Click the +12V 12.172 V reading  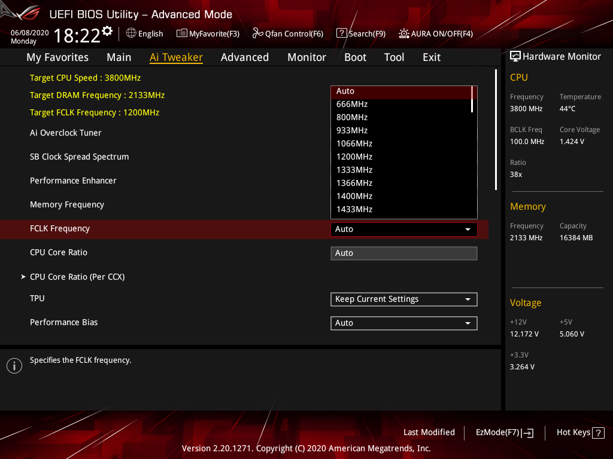524,334
